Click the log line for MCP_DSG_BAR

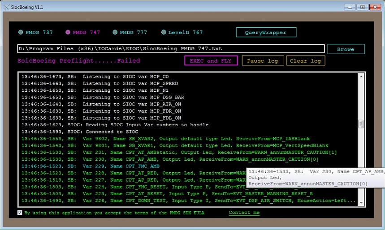click(103, 98)
